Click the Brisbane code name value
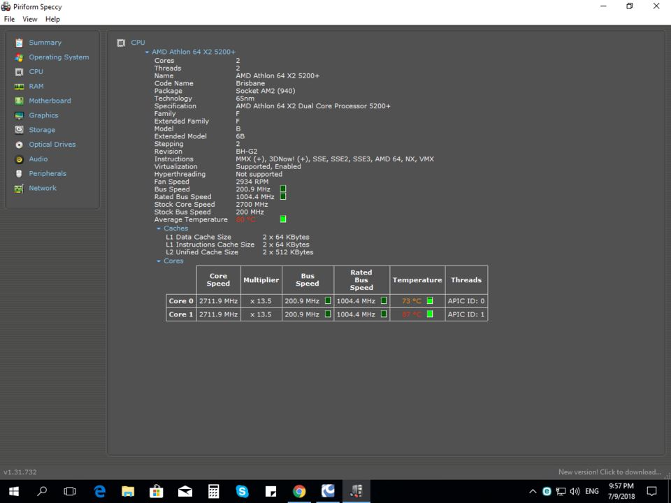 pyautogui.click(x=250, y=83)
